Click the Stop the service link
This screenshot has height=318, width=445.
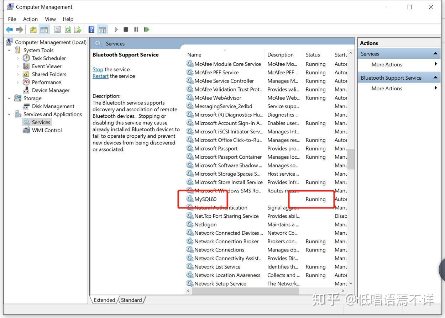pyautogui.click(x=98, y=69)
